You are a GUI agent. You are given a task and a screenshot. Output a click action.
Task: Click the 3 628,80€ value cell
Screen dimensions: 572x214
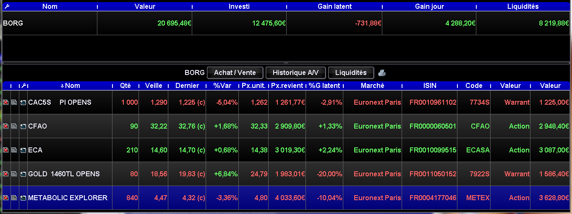550,198
